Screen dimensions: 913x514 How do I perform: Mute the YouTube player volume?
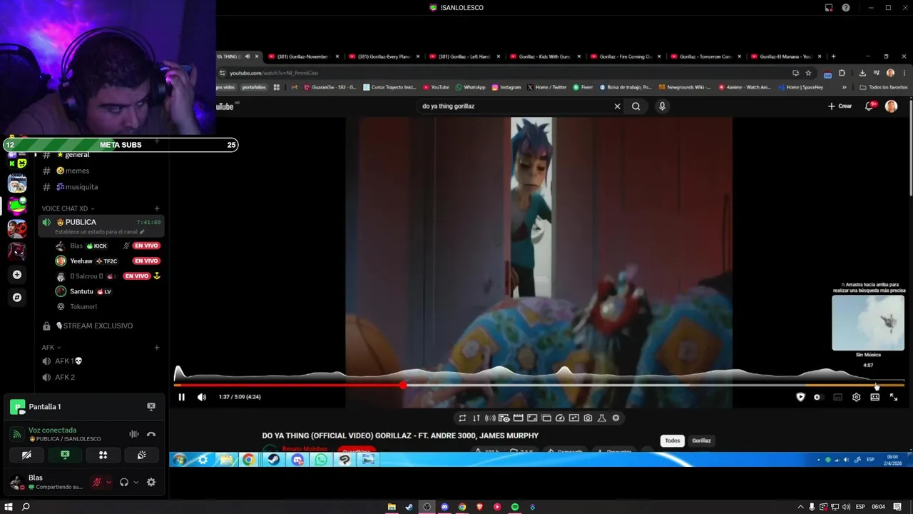coord(202,397)
